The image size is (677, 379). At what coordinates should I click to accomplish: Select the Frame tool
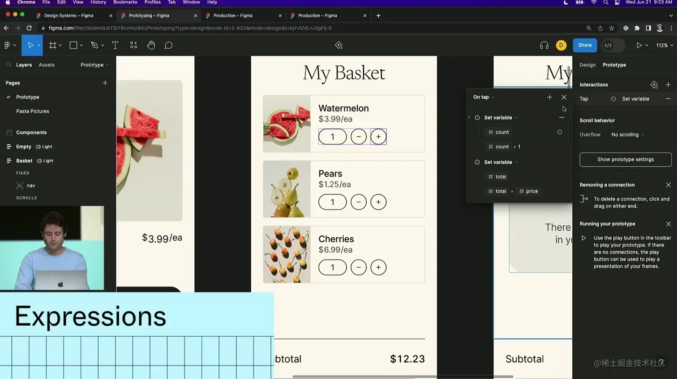(52, 45)
